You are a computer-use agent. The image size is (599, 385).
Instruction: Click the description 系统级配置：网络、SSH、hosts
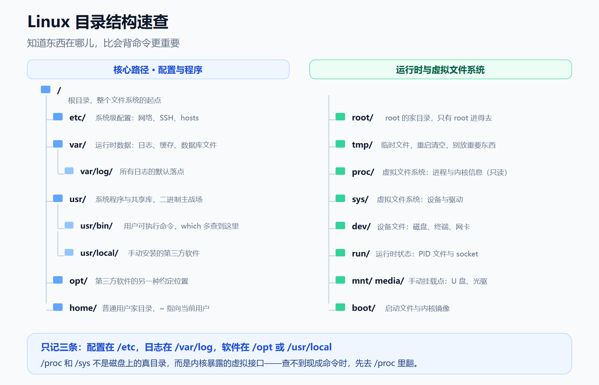pyautogui.click(x=147, y=118)
